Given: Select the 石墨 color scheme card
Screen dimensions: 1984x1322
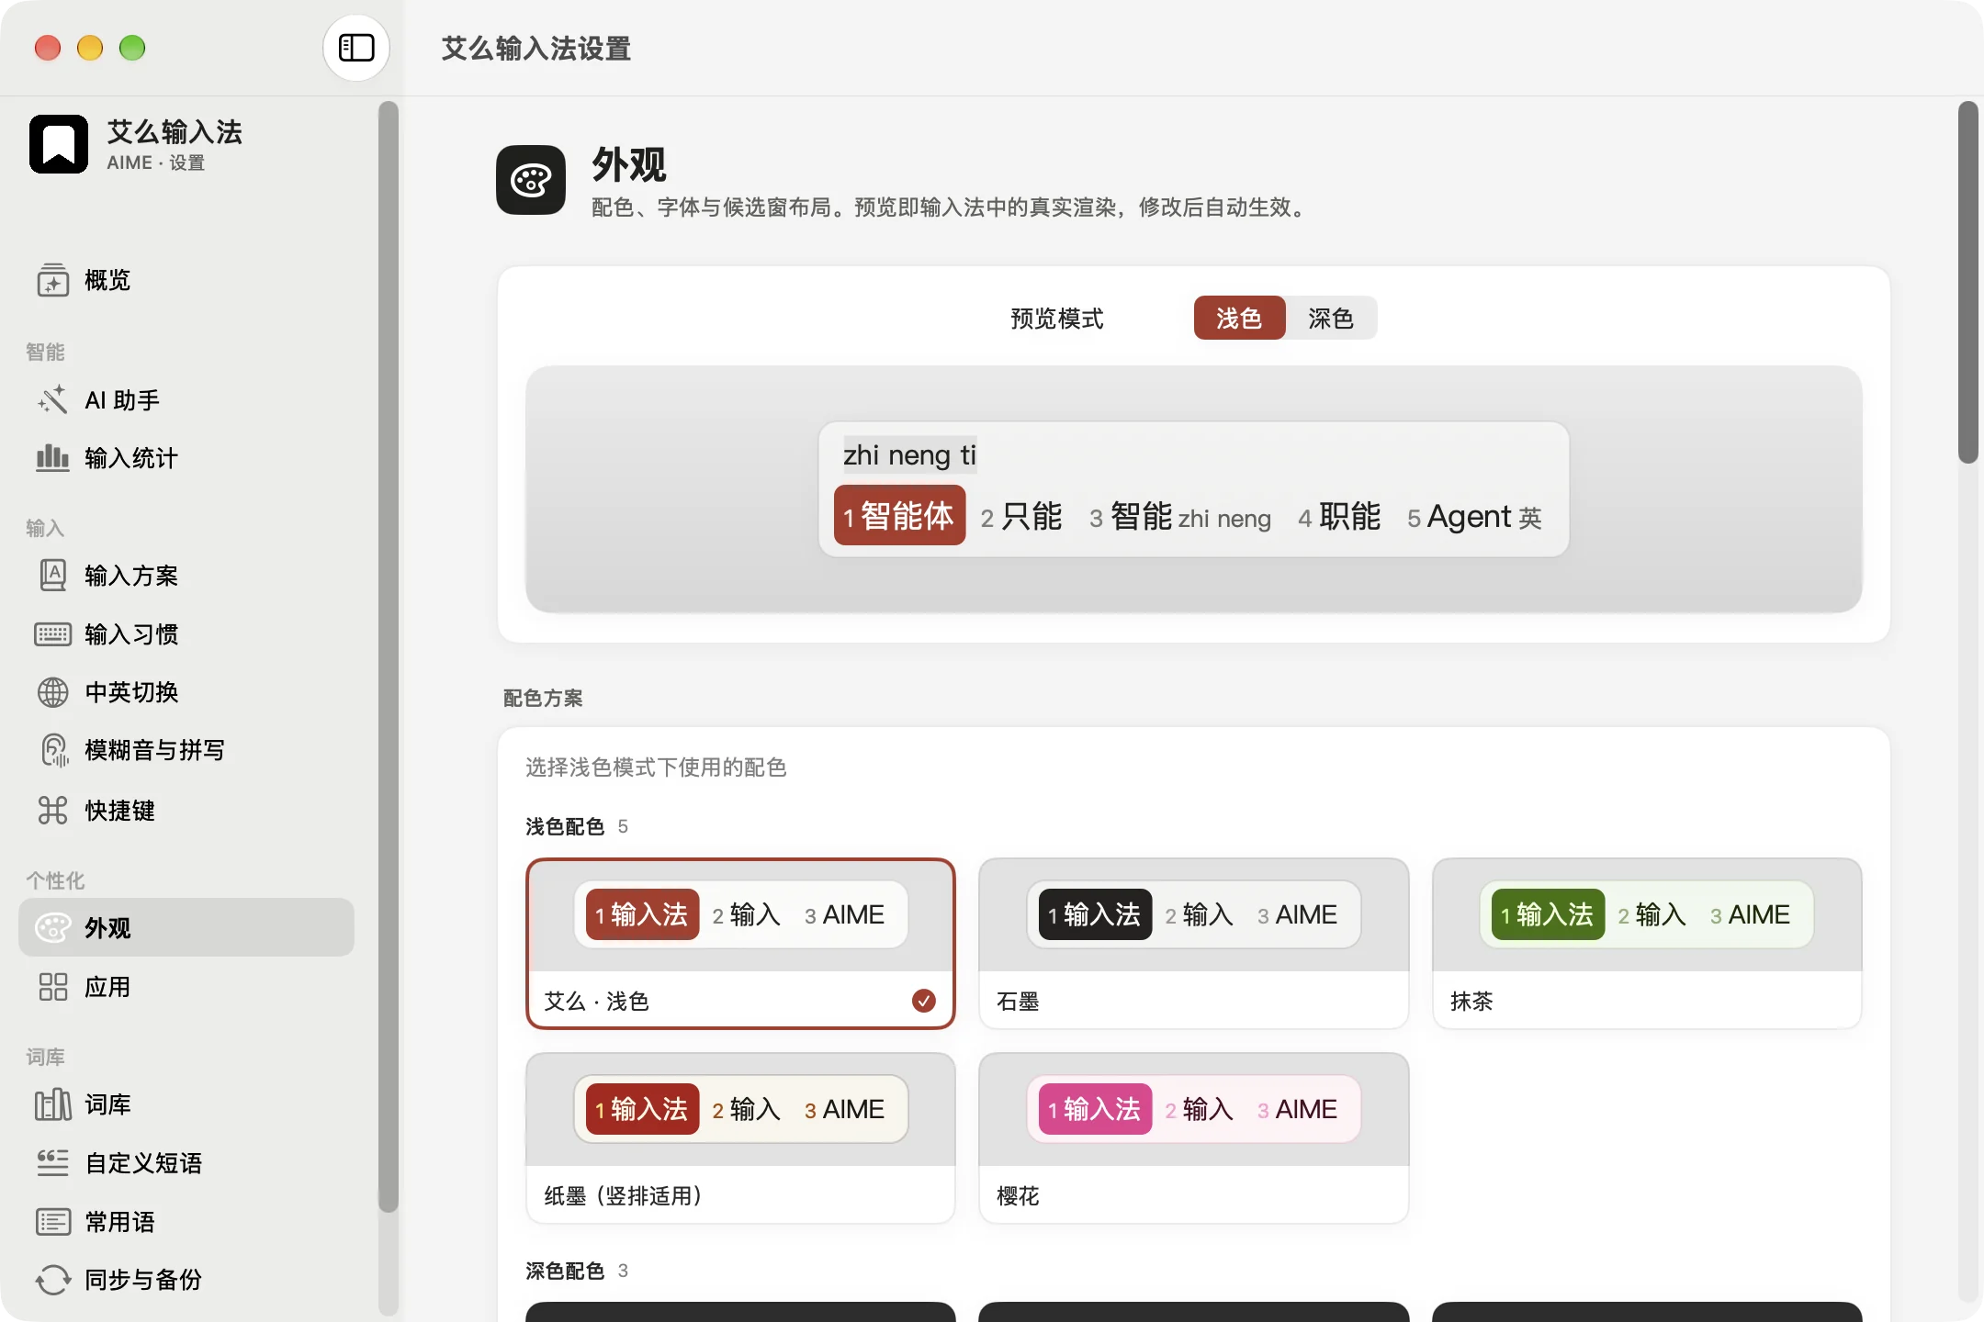Looking at the screenshot, I should click(x=1193, y=944).
